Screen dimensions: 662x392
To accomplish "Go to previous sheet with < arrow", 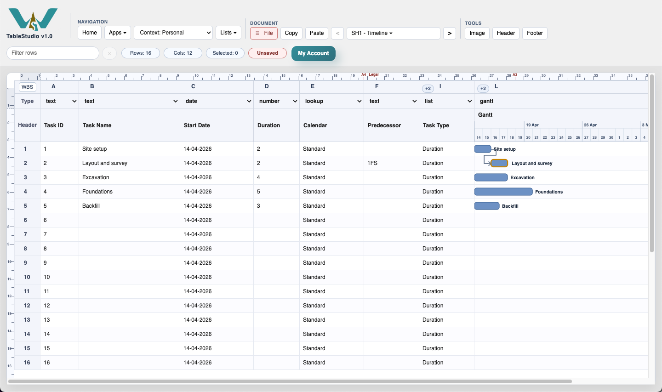I will [337, 33].
